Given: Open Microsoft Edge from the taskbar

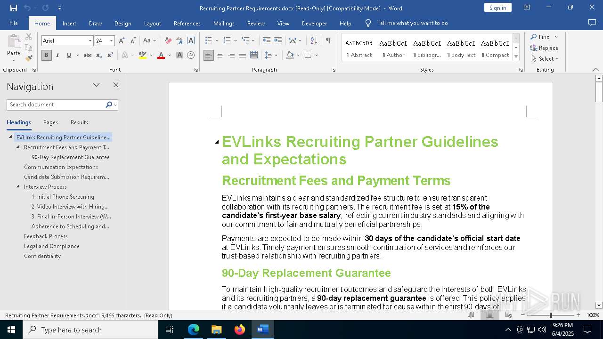Looking at the screenshot, I should [194, 330].
